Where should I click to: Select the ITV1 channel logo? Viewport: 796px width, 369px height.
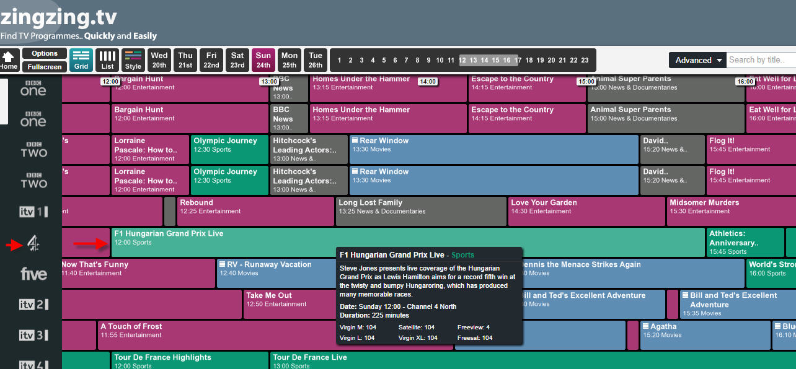[x=33, y=212]
